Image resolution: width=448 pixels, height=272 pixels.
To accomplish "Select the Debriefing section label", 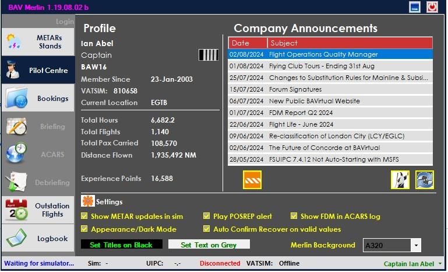I will [x=52, y=182].
